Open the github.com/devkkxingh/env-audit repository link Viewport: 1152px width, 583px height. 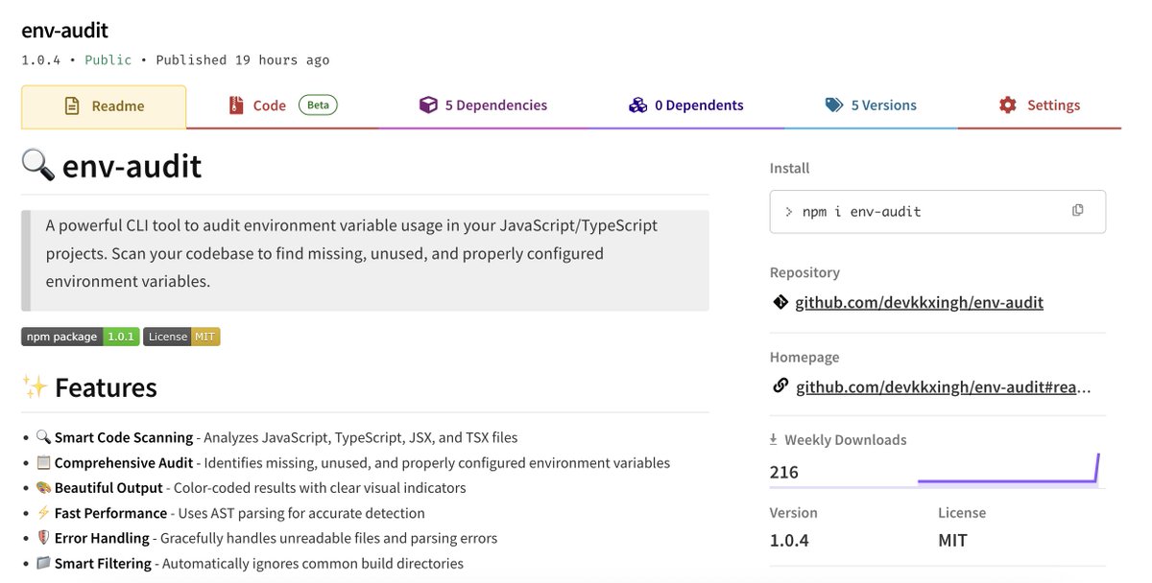coord(919,302)
